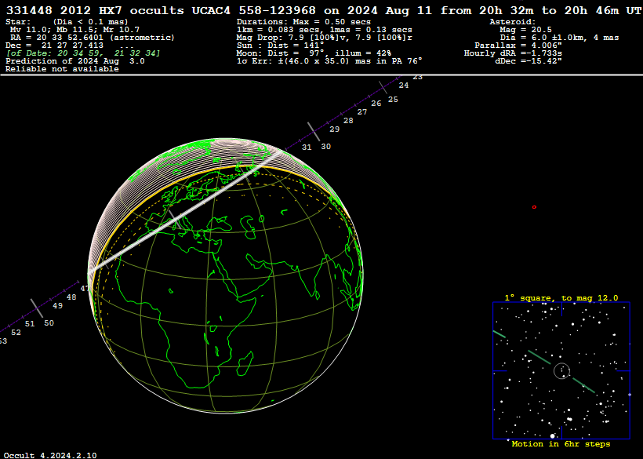Click the 'Star: (Dia < 0.1 mas)' line
The width and height of the screenshot is (643, 459).
pos(67,22)
